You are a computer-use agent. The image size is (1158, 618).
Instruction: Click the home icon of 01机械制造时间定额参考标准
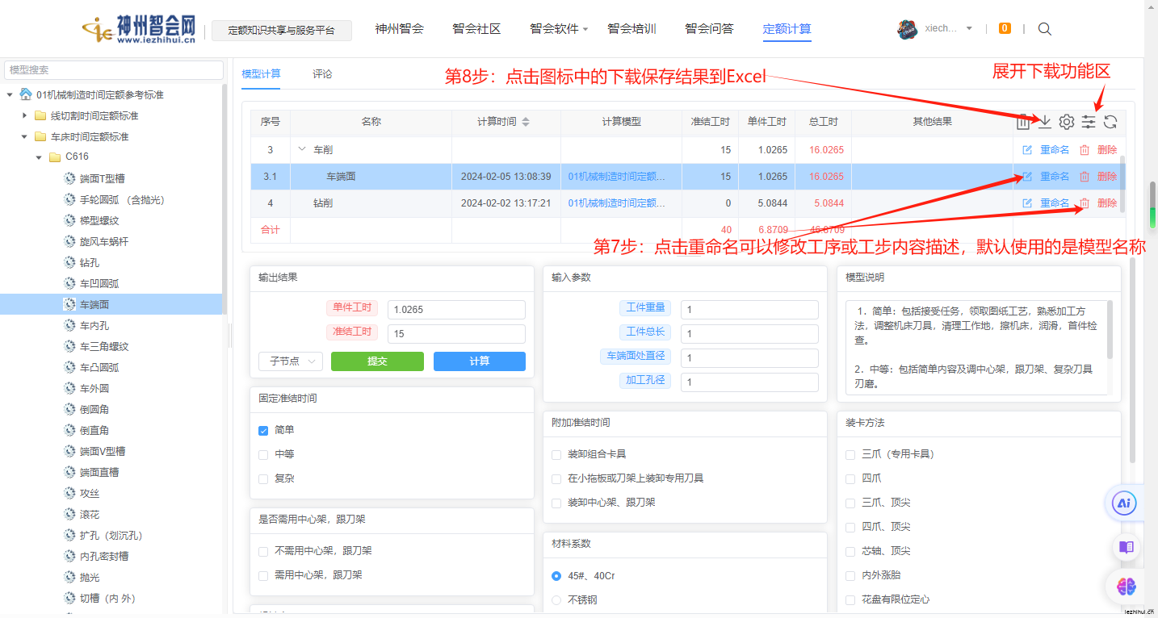coord(26,94)
